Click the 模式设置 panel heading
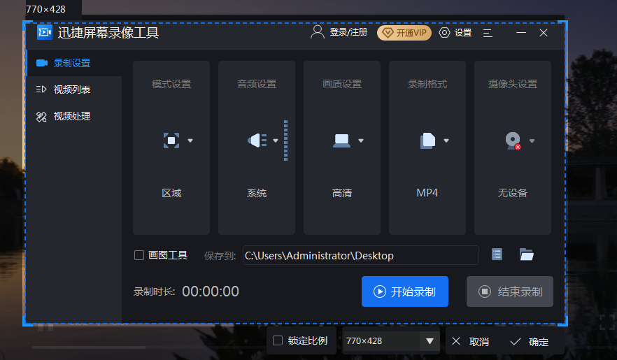The image size is (617, 360). coord(171,84)
